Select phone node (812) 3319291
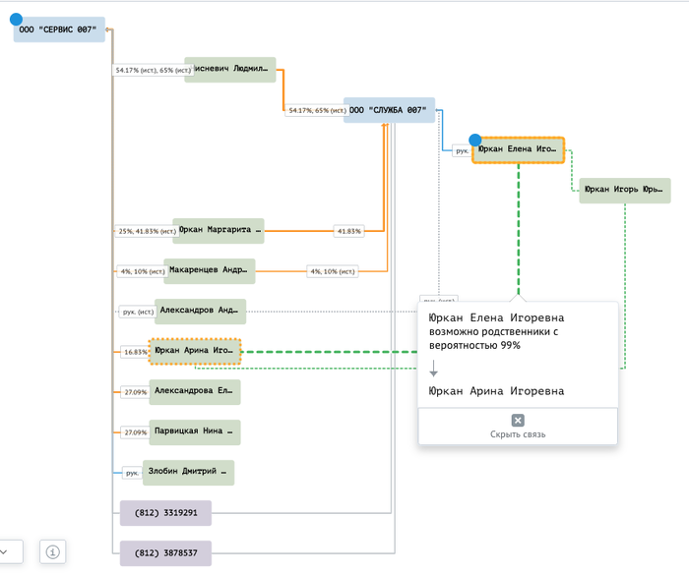The image size is (689, 575). pyautogui.click(x=165, y=512)
